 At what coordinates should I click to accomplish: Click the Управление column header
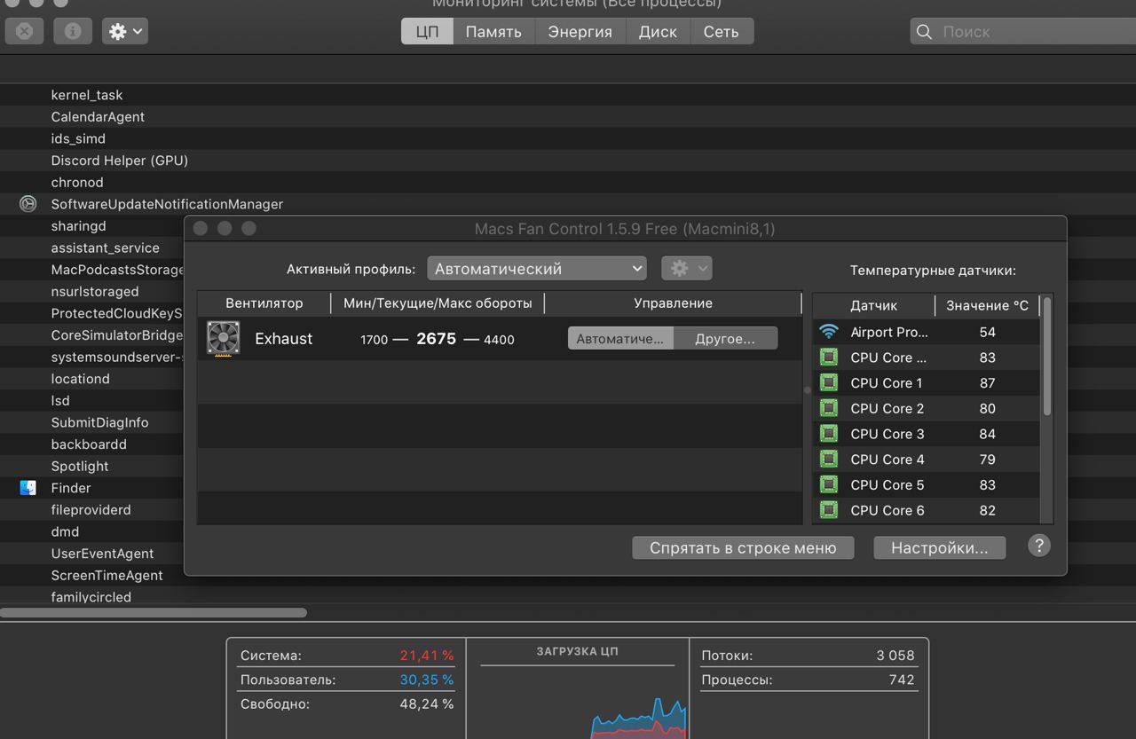(673, 303)
